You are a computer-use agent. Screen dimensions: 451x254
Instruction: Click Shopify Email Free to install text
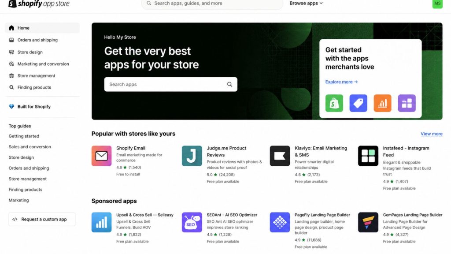click(128, 174)
